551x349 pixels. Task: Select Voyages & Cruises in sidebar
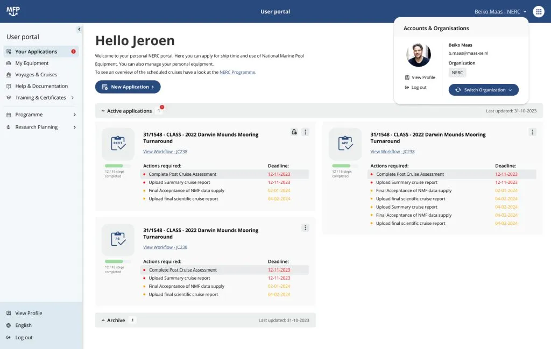36,75
